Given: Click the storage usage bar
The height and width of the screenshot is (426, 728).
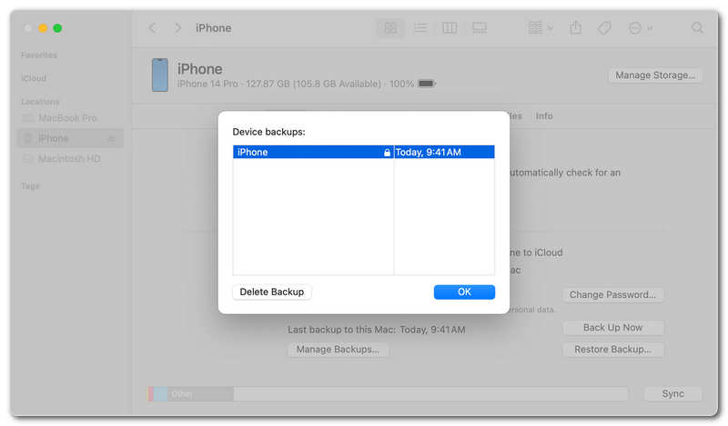Looking at the screenshot, I should point(388,394).
